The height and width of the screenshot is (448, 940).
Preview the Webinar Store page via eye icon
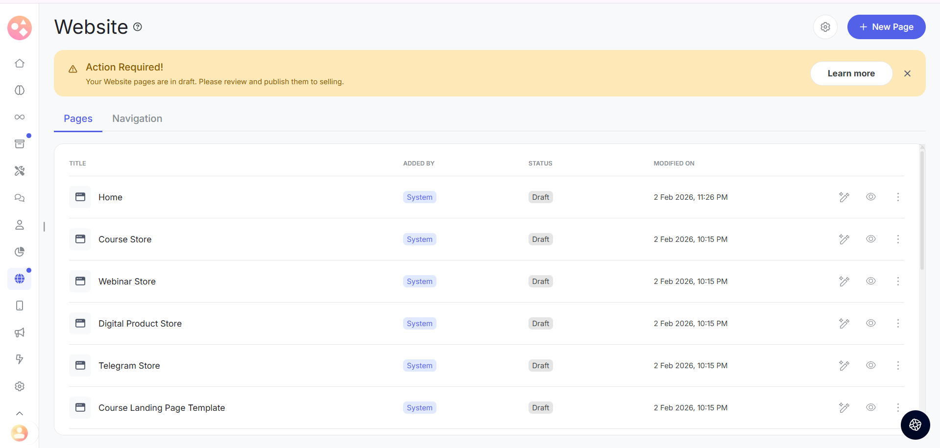pos(870,281)
